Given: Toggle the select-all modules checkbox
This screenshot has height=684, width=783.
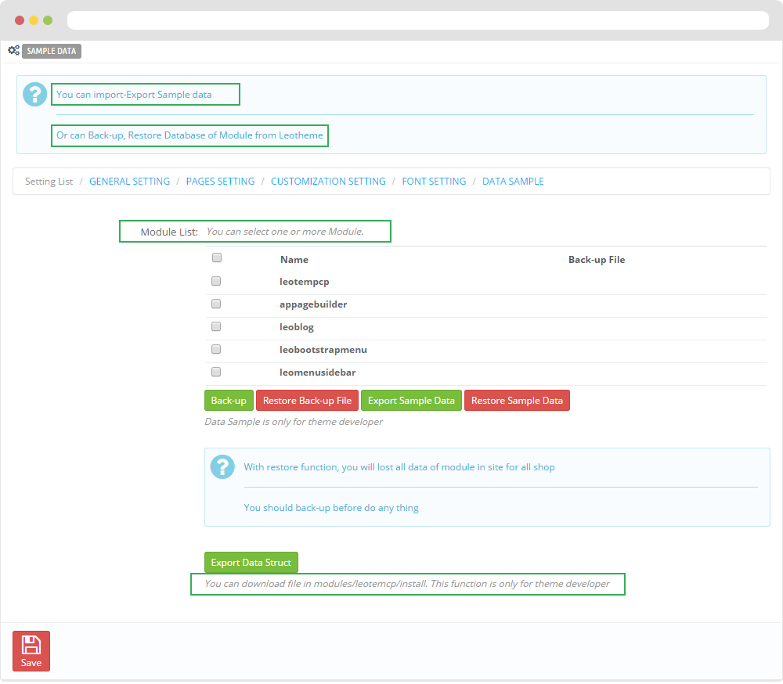Looking at the screenshot, I should pyautogui.click(x=217, y=257).
